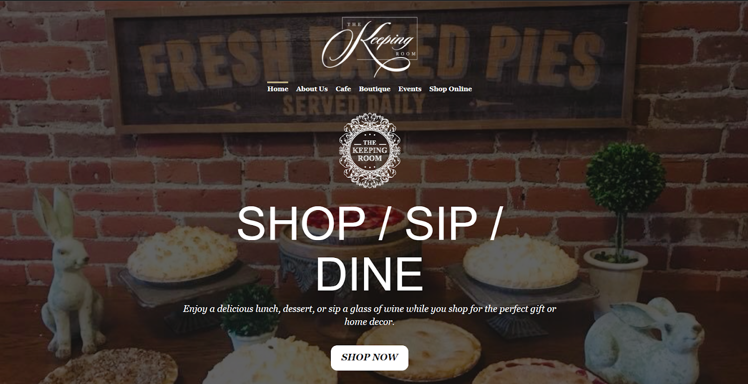Click the SHOP NOW button

click(x=369, y=357)
